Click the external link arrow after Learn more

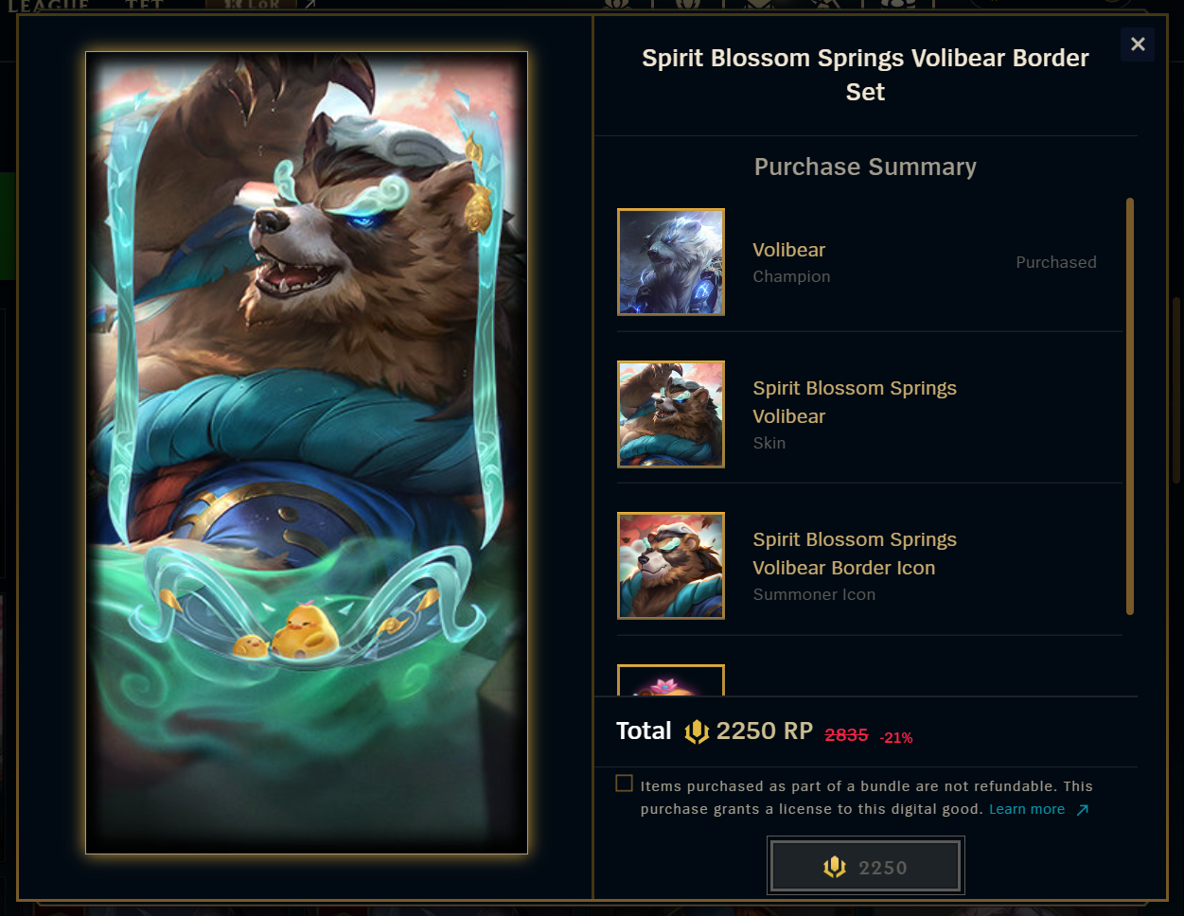coord(1083,810)
